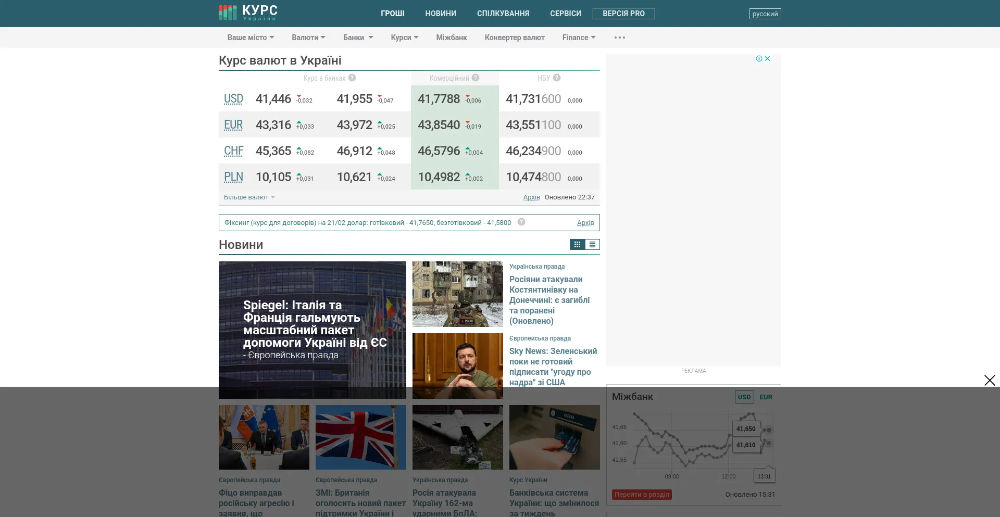Switch news to grid view
This screenshot has width=1000, height=517.
577,244
